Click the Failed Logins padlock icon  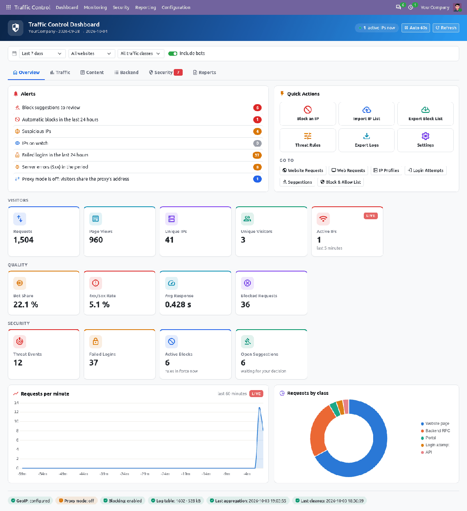(95, 342)
